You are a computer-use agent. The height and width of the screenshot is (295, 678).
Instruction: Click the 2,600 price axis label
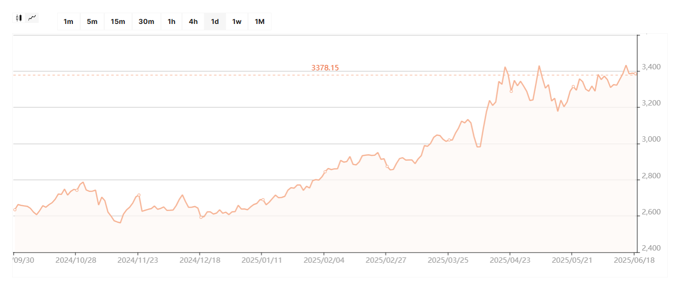coord(652,212)
